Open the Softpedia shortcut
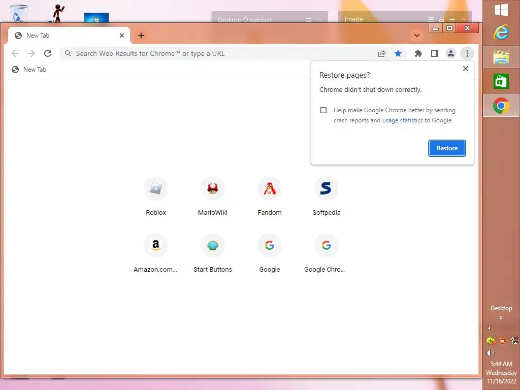Image resolution: width=520 pixels, height=390 pixels. [x=327, y=197]
